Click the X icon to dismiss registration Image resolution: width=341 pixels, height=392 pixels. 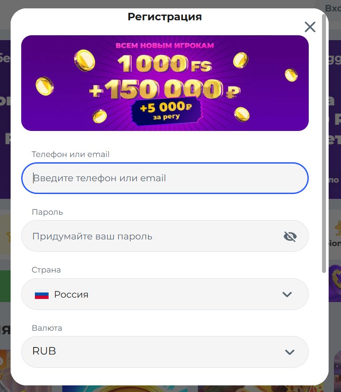click(x=310, y=27)
